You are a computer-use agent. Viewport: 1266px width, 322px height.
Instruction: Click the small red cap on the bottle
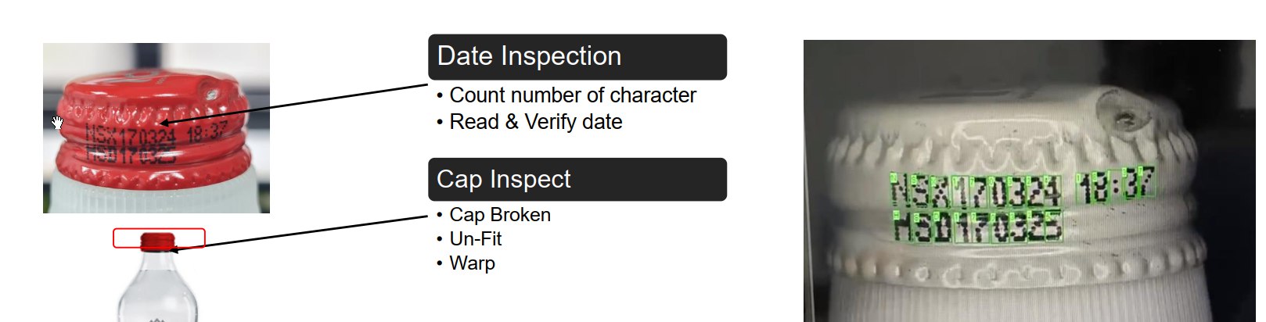(157, 241)
